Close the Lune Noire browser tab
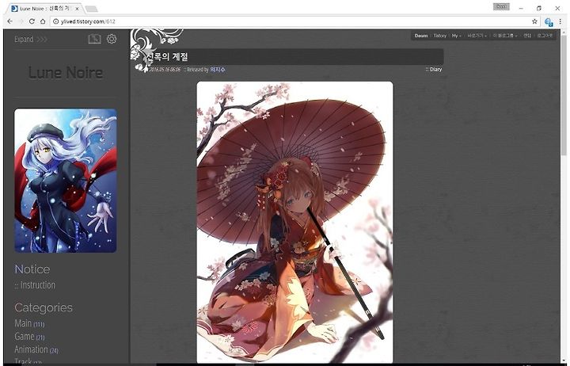The width and height of the screenshot is (570, 366). coord(77,9)
